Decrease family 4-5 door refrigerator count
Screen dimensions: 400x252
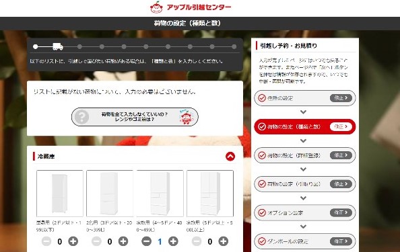coord(146,241)
